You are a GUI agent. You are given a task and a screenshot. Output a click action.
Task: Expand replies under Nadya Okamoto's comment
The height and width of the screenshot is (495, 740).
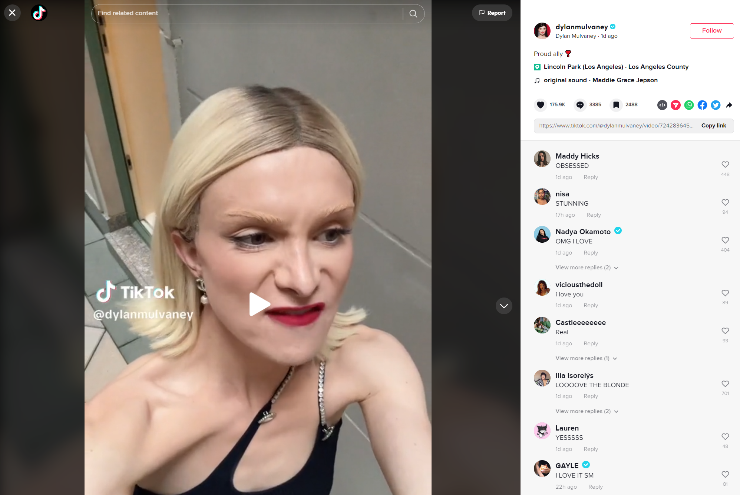point(587,268)
